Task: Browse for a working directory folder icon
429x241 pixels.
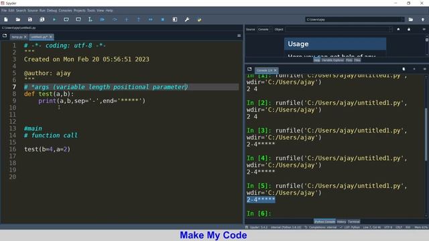Action: [x=411, y=19]
